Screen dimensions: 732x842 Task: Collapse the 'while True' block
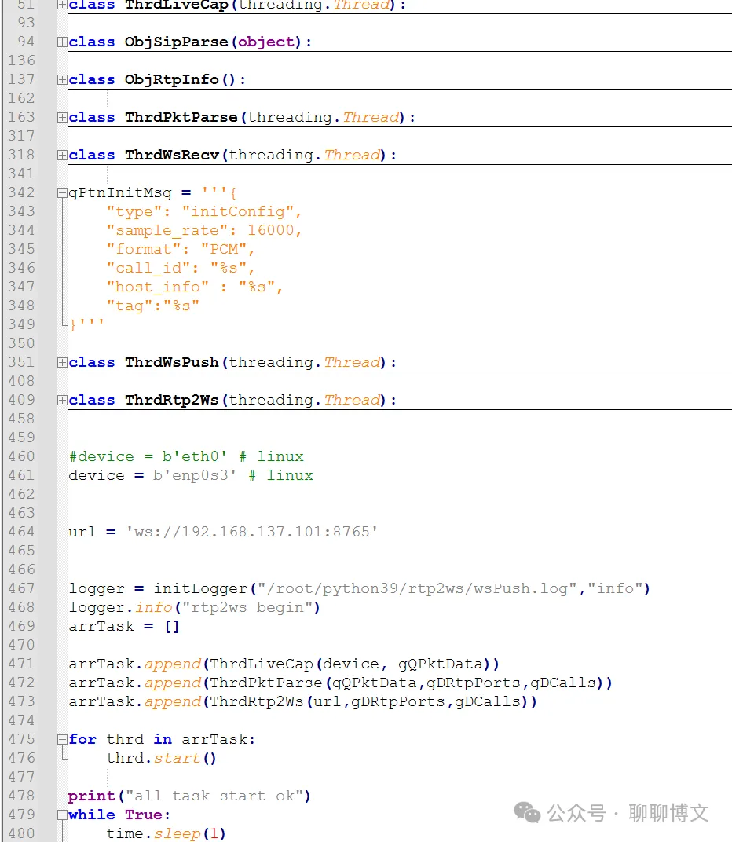click(x=62, y=815)
